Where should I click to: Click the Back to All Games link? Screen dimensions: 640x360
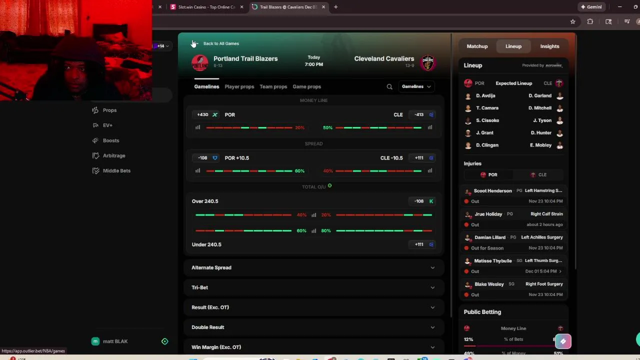(221, 43)
